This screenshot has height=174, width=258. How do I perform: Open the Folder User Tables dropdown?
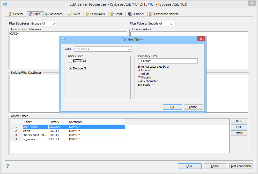tap(102, 49)
